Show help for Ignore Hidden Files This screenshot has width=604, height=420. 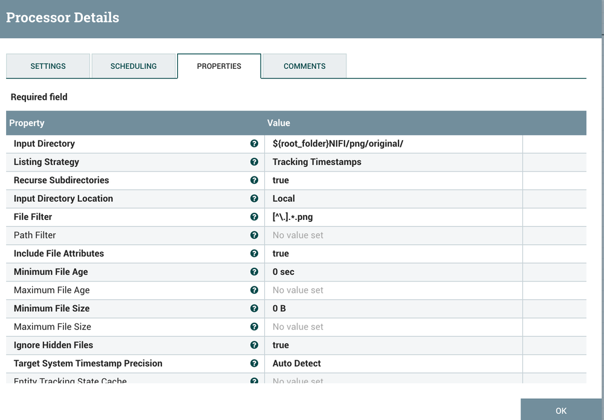254,345
